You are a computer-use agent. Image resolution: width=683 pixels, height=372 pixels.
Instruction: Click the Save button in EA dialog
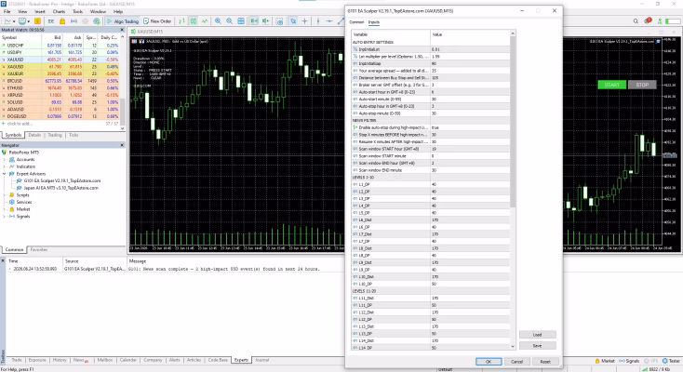click(537, 345)
